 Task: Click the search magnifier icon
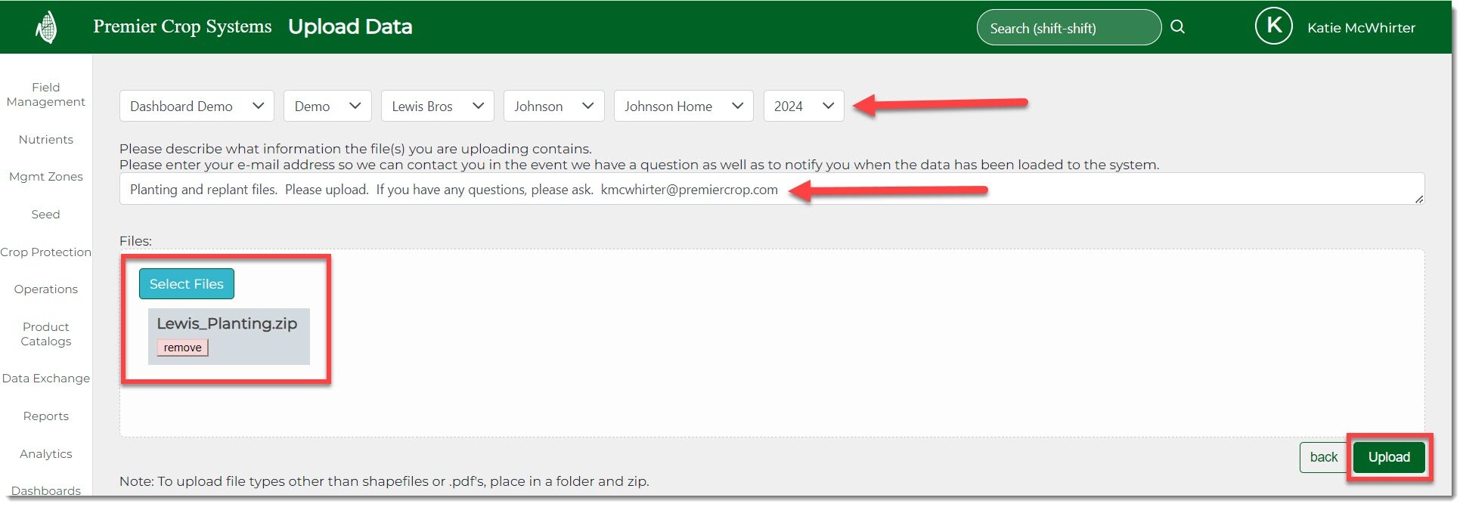[1177, 27]
